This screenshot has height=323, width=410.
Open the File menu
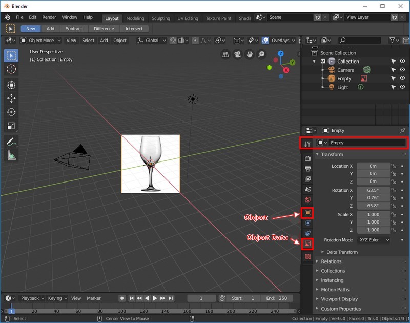(x=19, y=17)
